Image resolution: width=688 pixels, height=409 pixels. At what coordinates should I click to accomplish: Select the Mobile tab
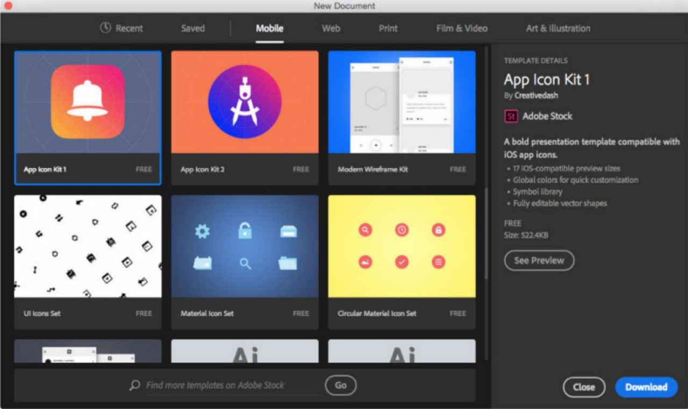point(269,28)
